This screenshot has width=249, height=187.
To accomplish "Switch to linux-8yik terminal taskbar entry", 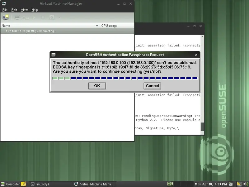I will (x=50, y=184).
